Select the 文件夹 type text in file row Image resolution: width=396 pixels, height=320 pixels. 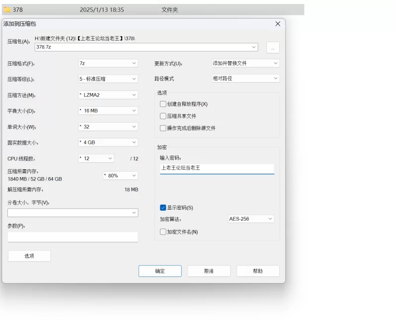(x=170, y=10)
